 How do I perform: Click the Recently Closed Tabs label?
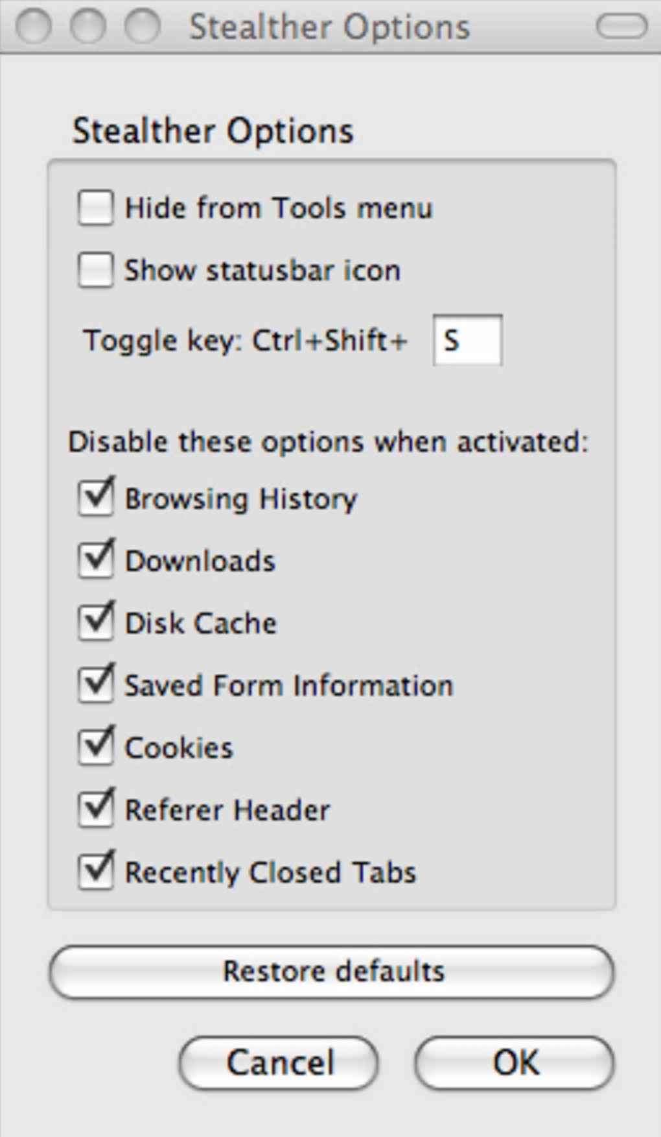point(270,873)
